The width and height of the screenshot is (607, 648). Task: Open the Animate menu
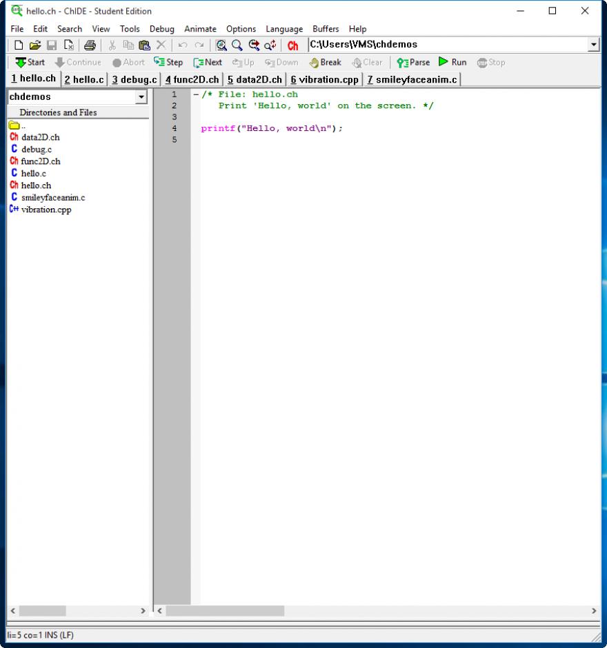coord(200,29)
